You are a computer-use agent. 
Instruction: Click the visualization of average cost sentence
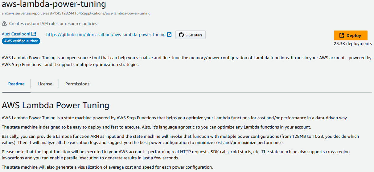tap(107, 167)
